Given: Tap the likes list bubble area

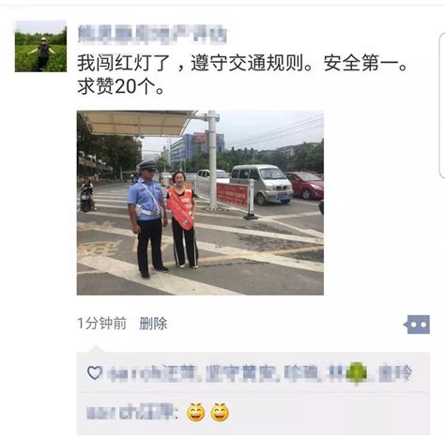Looking at the screenshot, I should [253, 372].
